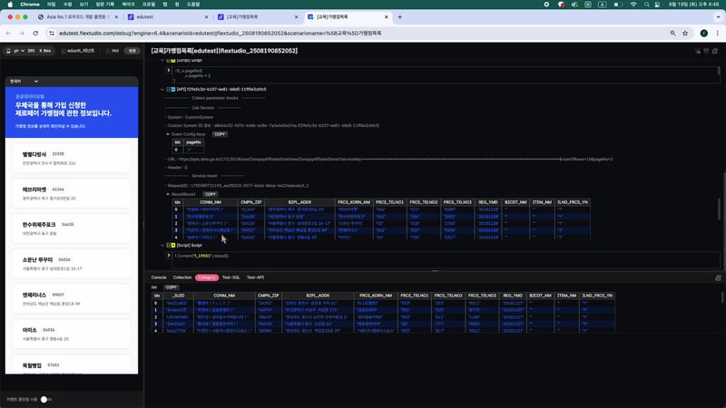Open the Chrome profile avatar
The height and width of the screenshot is (408, 726).
pyautogui.click(x=702, y=33)
